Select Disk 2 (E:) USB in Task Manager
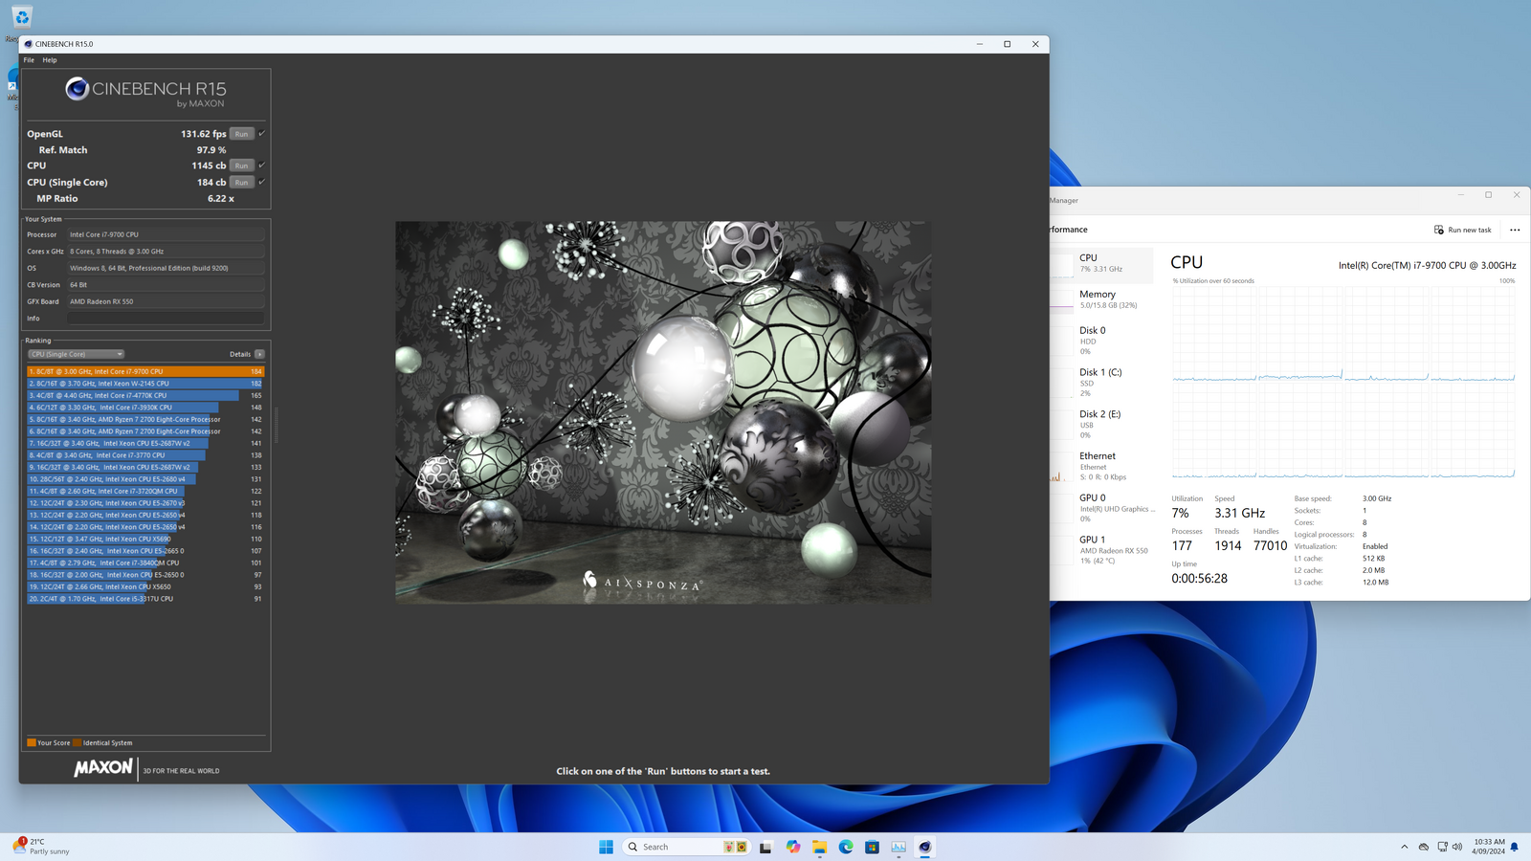 coord(1101,425)
